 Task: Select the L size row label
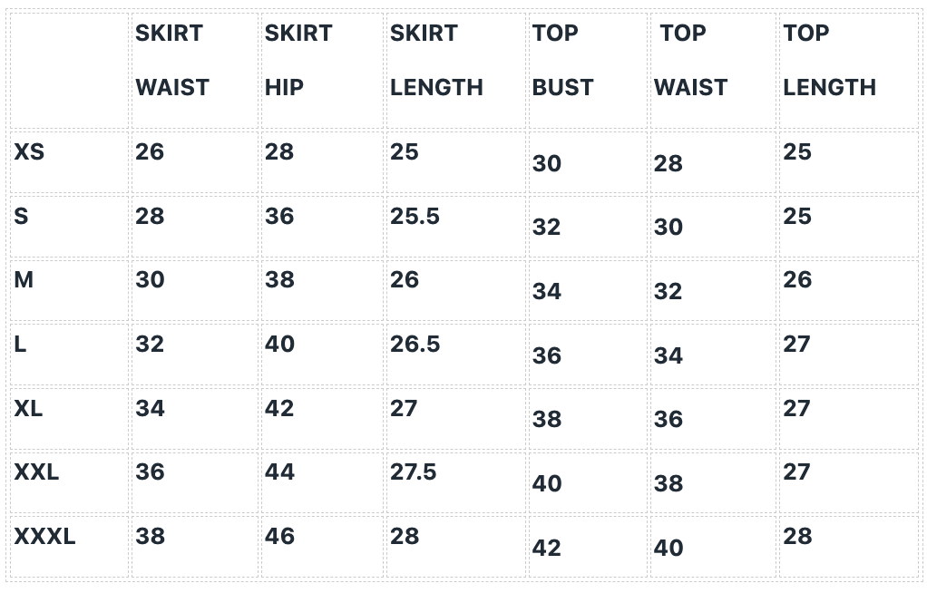[20, 344]
